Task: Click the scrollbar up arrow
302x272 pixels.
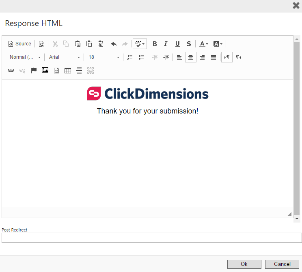Action: pyautogui.click(x=297, y=39)
